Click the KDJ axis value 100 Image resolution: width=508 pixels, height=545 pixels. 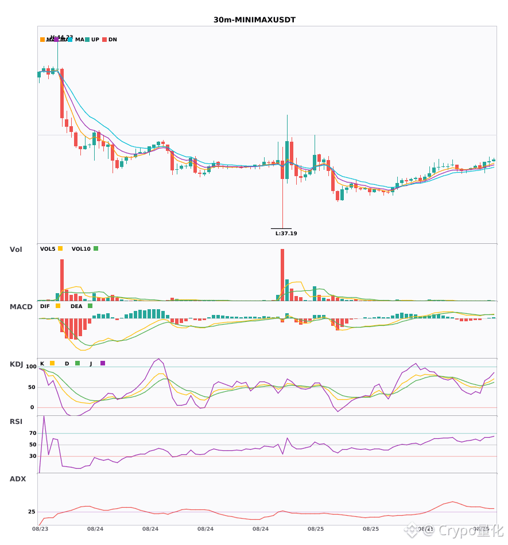click(32, 367)
